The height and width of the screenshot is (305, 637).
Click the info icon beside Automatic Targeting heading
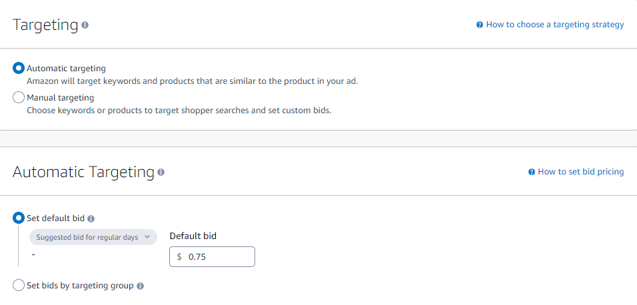pyautogui.click(x=161, y=172)
